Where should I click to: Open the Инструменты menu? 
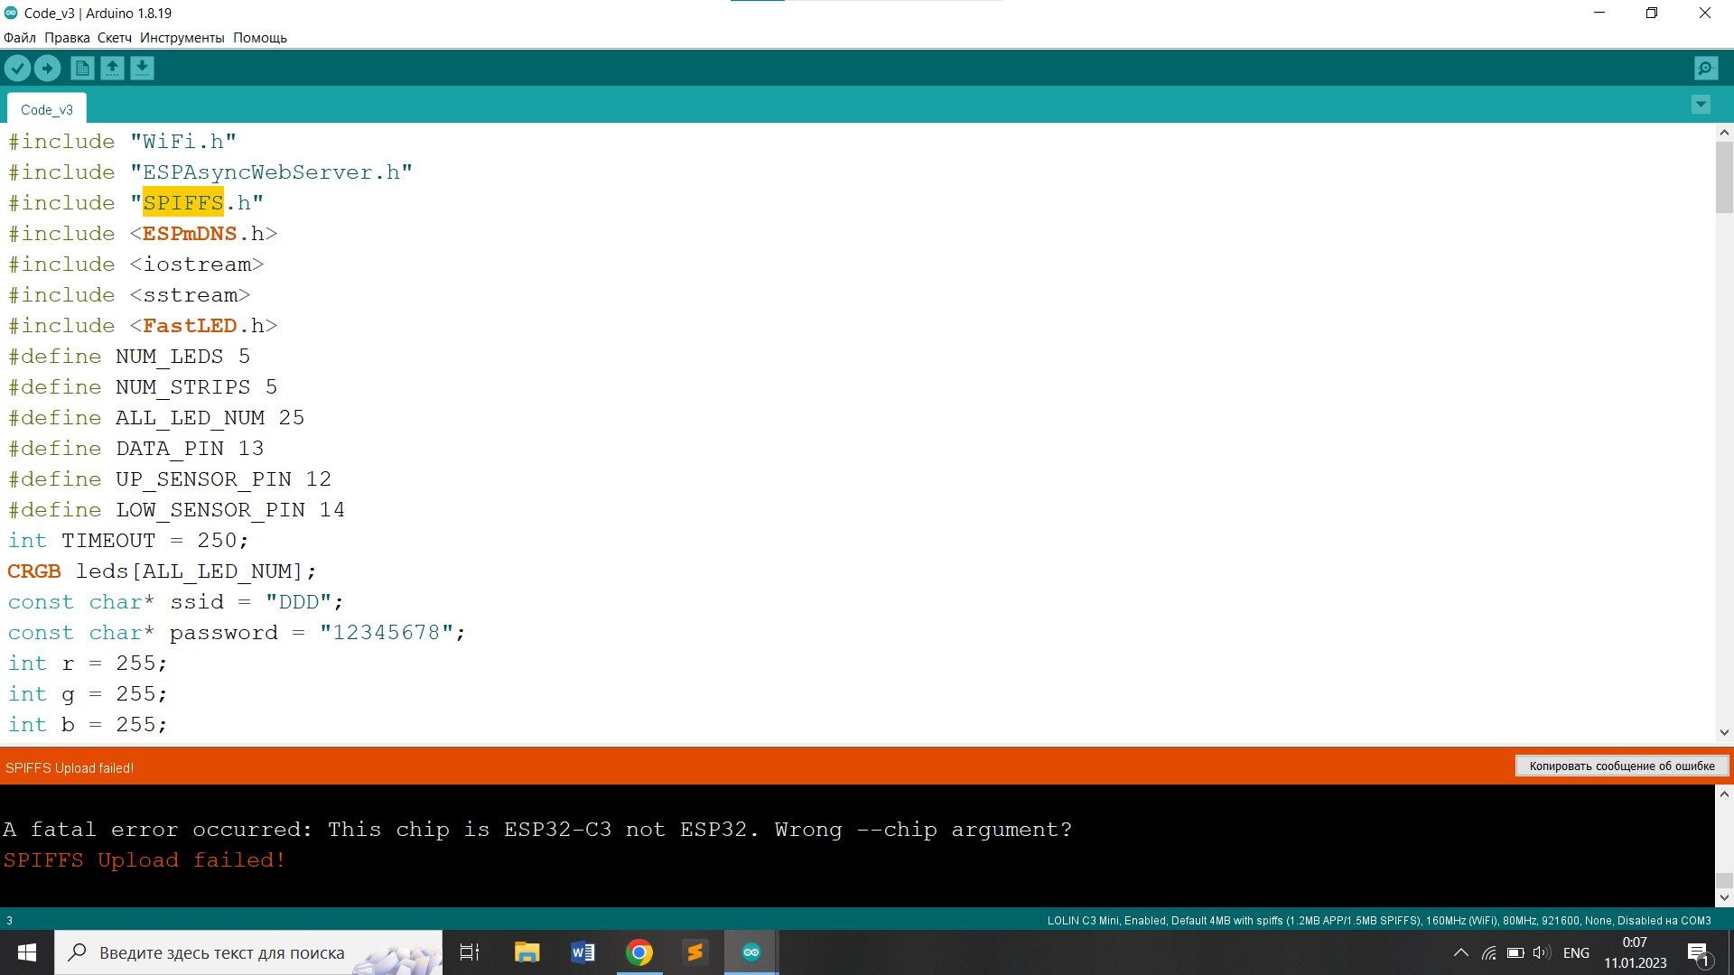coord(182,38)
